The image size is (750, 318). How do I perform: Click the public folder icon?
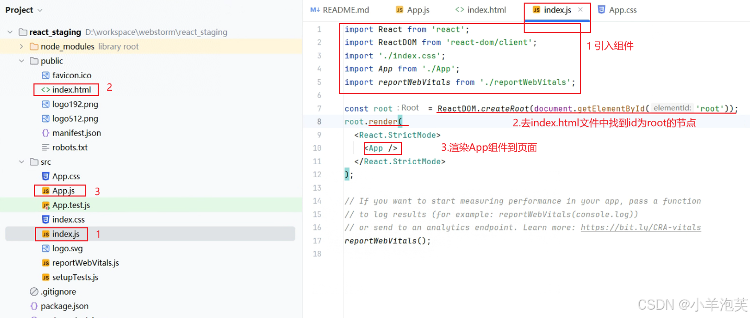point(34,61)
